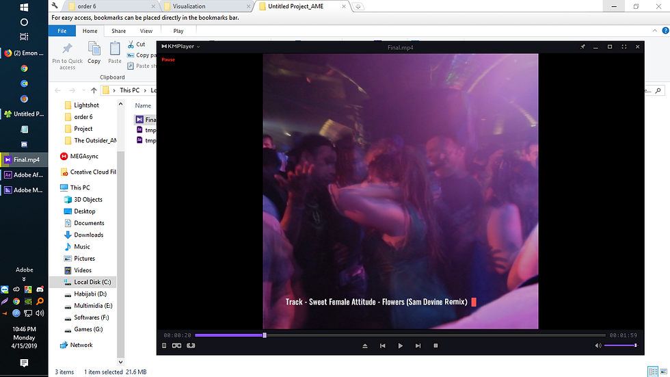This screenshot has height=377, width=670.
Task: Click the total duration 00:01:59 display
Action: click(623, 335)
